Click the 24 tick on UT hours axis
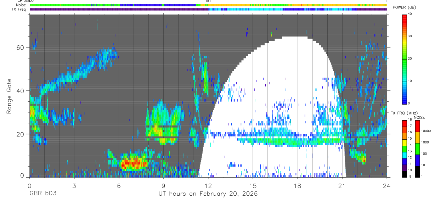The height and width of the screenshot is (201, 435). (x=387, y=185)
